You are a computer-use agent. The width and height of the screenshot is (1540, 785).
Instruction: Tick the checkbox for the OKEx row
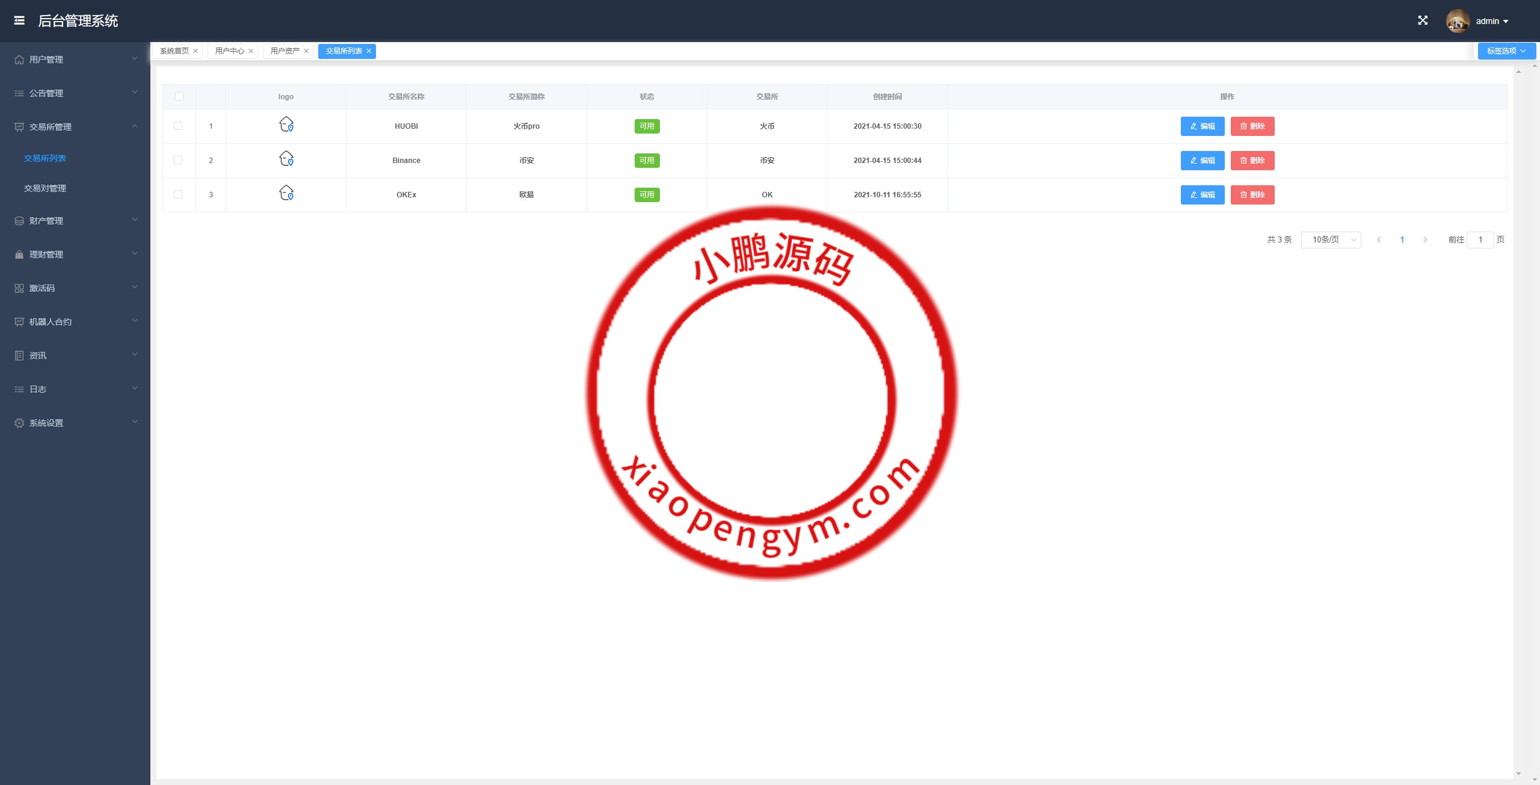(178, 194)
